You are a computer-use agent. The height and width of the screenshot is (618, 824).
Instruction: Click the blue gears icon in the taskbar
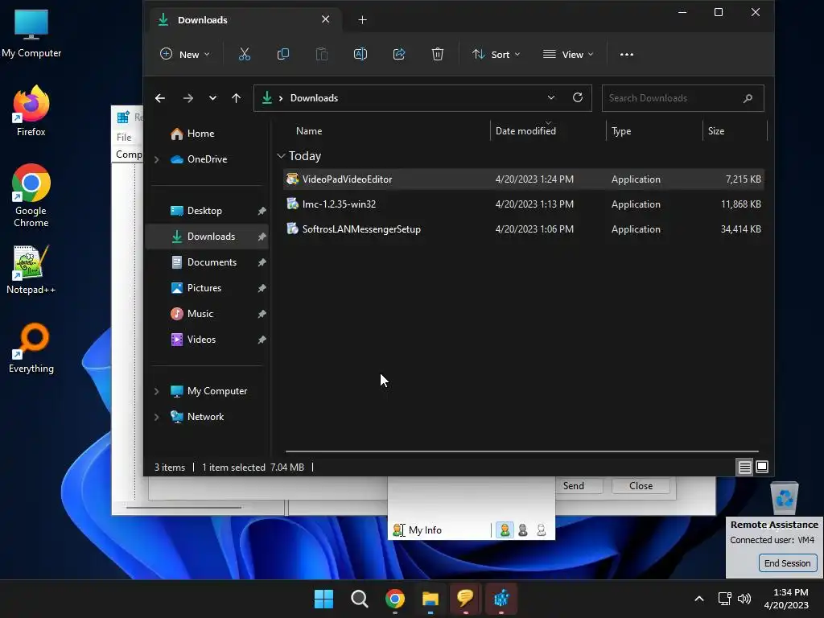[501, 599]
